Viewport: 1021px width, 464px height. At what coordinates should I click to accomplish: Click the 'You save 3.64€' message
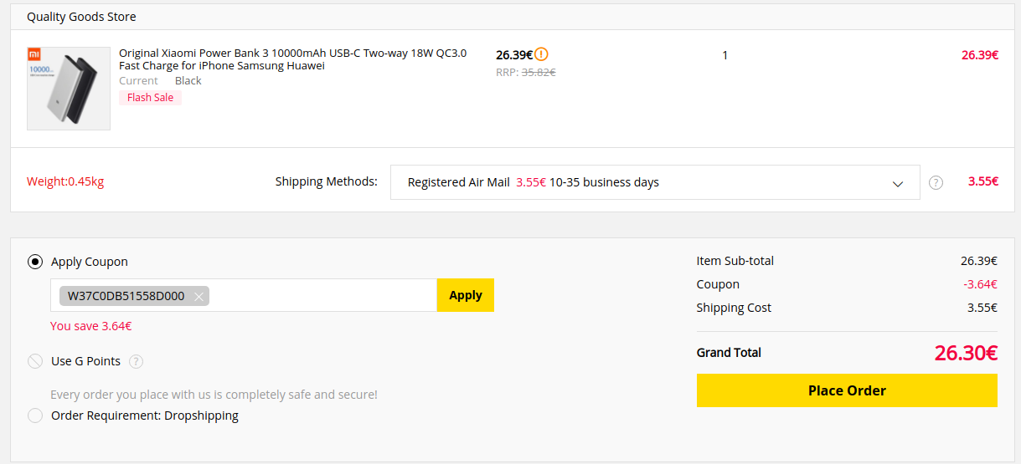(90, 326)
